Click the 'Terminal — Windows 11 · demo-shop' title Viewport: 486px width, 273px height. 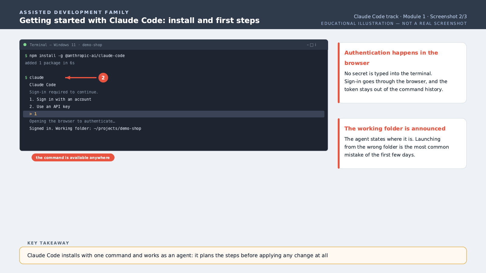pyautogui.click(x=66, y=45)
